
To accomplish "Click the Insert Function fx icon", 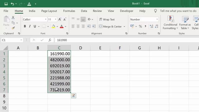I will coord(50,40).
